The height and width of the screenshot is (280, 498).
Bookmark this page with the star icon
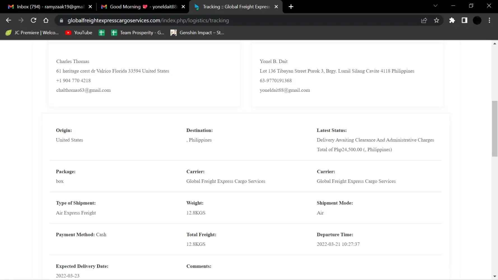pyautogui.click(x=436, y=20)
